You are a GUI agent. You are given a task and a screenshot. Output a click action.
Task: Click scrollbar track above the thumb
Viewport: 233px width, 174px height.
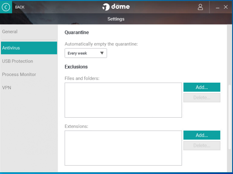pyautogui.click(x=229, y=54)
